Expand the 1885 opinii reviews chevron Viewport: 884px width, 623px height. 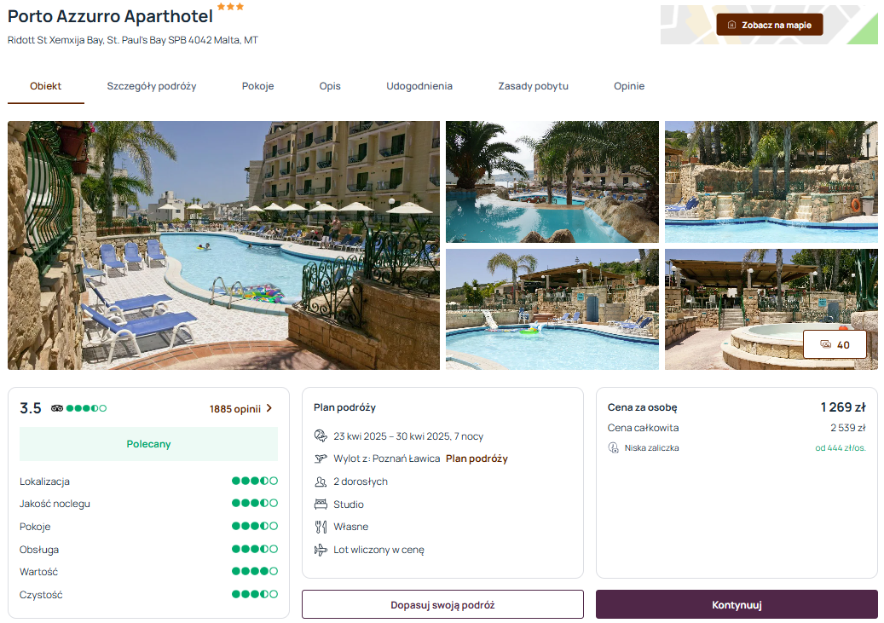pos(269,408)
